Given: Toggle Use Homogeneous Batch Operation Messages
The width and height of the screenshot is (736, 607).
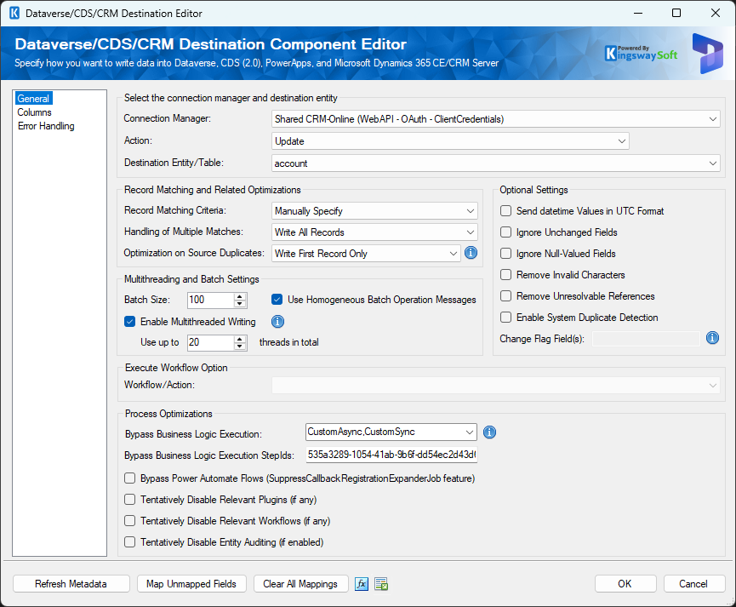Looking at the screenshot, I should click(277, 299).
